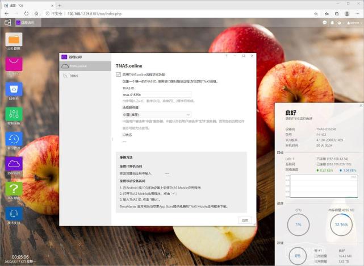
Task: Close the system status widget panel
Action: (361, 106)
